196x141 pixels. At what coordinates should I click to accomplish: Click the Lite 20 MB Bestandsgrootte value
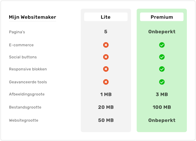click(x=106, y=107)
